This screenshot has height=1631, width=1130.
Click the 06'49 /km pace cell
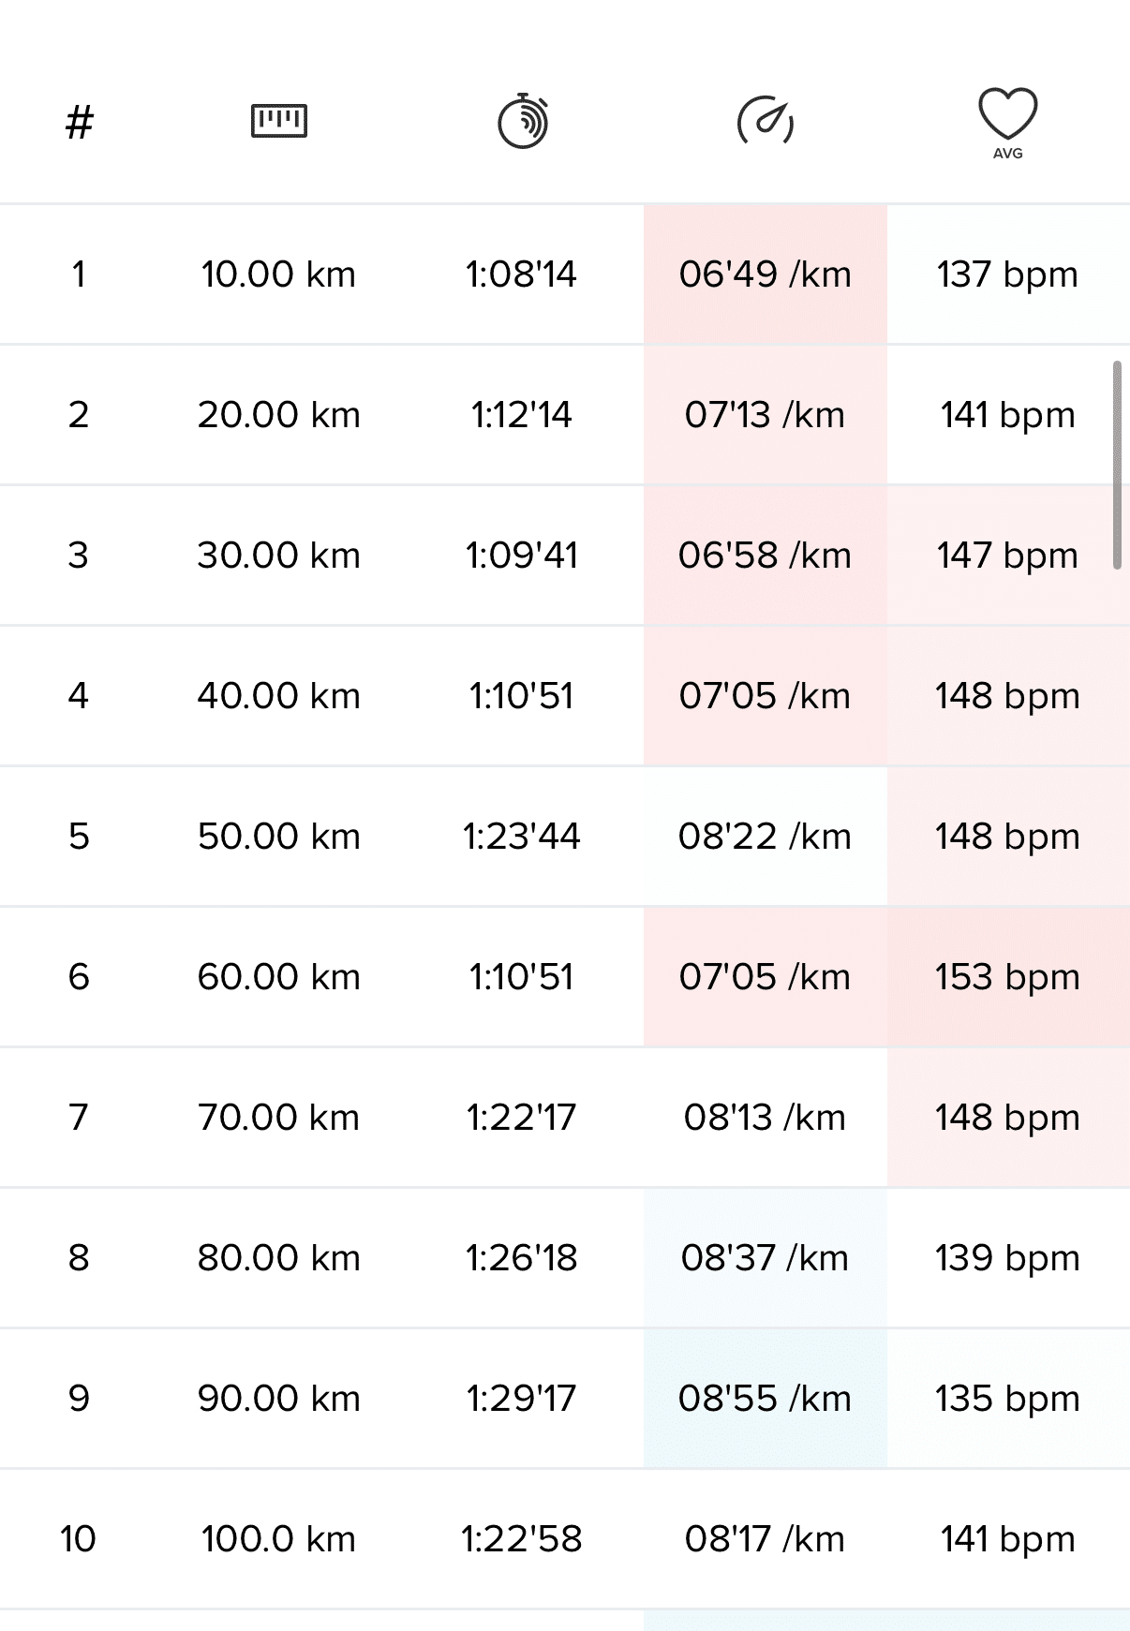[x=765, y=274]
